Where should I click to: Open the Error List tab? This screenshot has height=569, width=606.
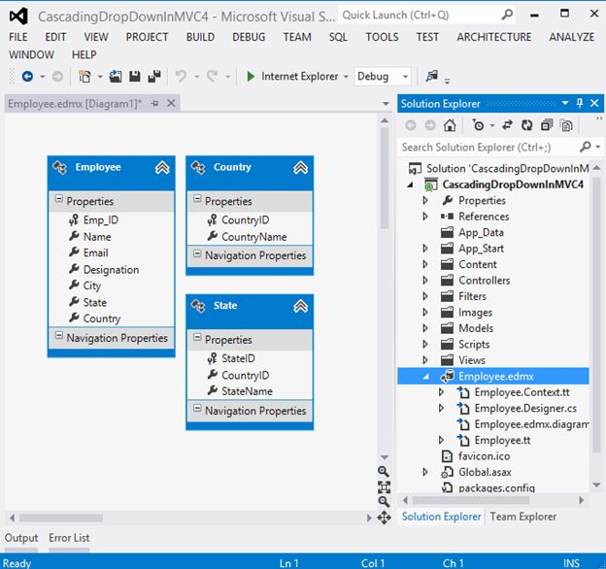(69, 538)
